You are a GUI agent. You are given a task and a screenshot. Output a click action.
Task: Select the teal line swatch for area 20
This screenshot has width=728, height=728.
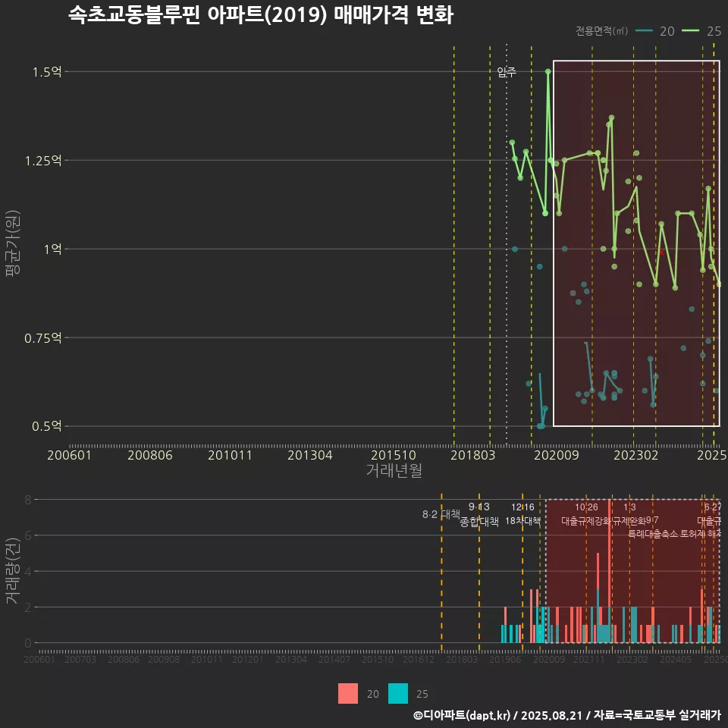(644, 31)
